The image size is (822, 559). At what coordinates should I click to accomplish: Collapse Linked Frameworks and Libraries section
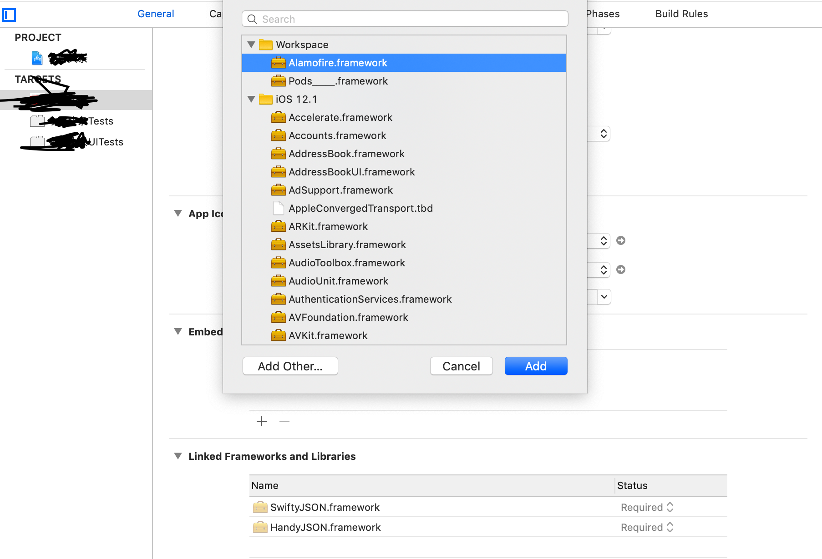(x=178, y=456)
